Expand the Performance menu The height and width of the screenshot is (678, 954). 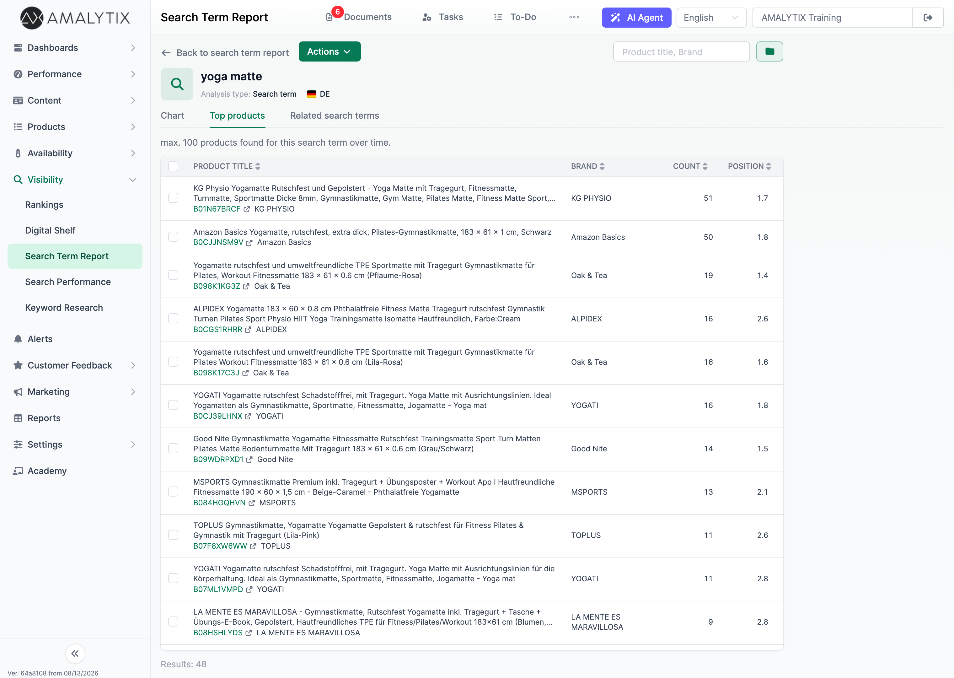pyautogui.click(x=75, y=74)
